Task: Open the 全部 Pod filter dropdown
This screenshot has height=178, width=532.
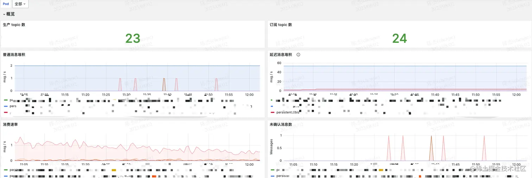Action: coord(20,4)
